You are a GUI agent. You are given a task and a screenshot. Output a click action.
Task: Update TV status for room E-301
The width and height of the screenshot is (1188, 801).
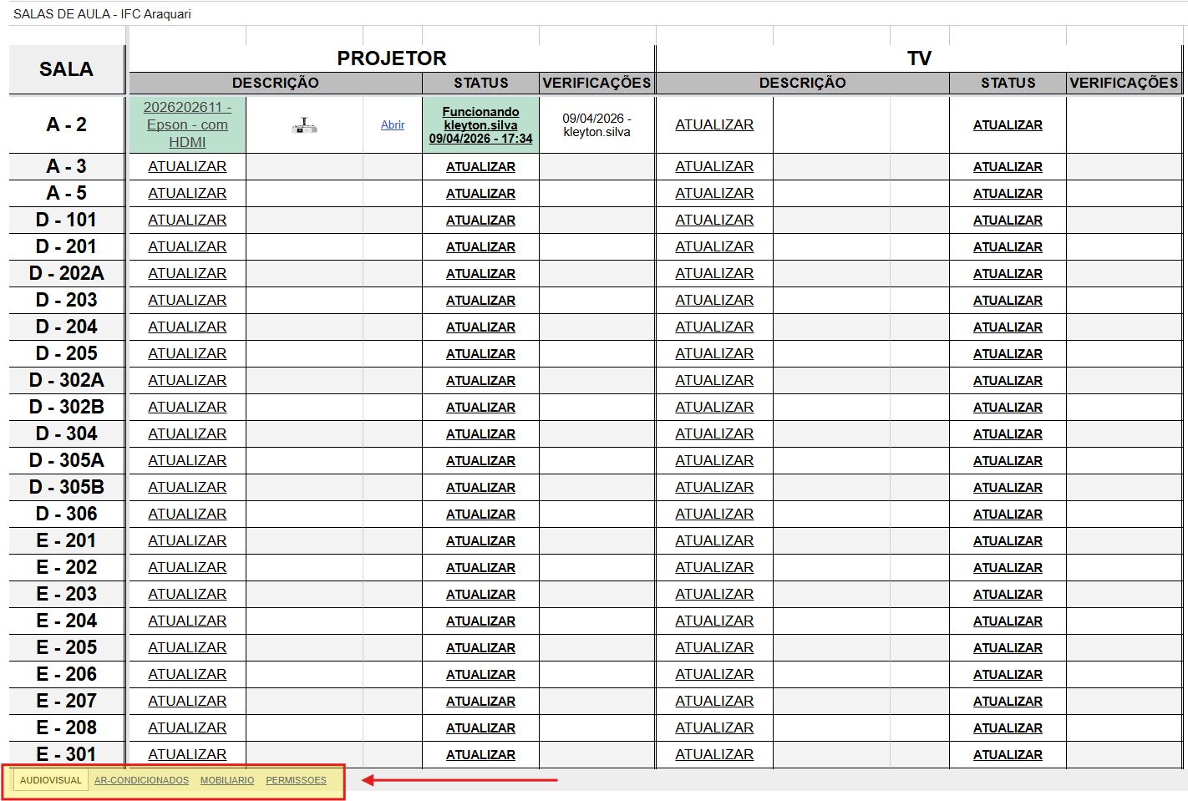(1008, 754)
